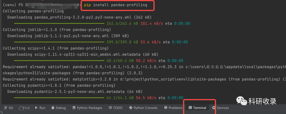Screen dimensions: 286x114
Task: Click the 'Collecting pandas-profiling' line
Action: (x=33, y=11)
